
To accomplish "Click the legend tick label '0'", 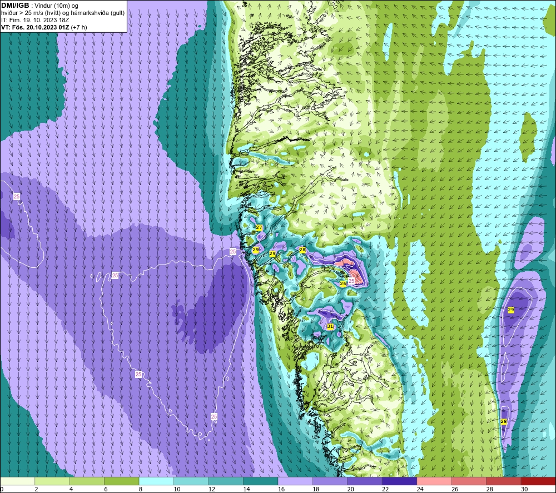I will click(2, 489).
